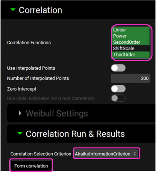Click the Correlation section title
Viewport: 156px width, 172px height.
(41, 10)
